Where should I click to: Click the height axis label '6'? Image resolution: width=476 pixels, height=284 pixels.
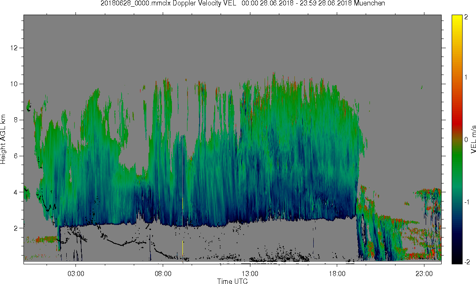click(x=16, y=156)
